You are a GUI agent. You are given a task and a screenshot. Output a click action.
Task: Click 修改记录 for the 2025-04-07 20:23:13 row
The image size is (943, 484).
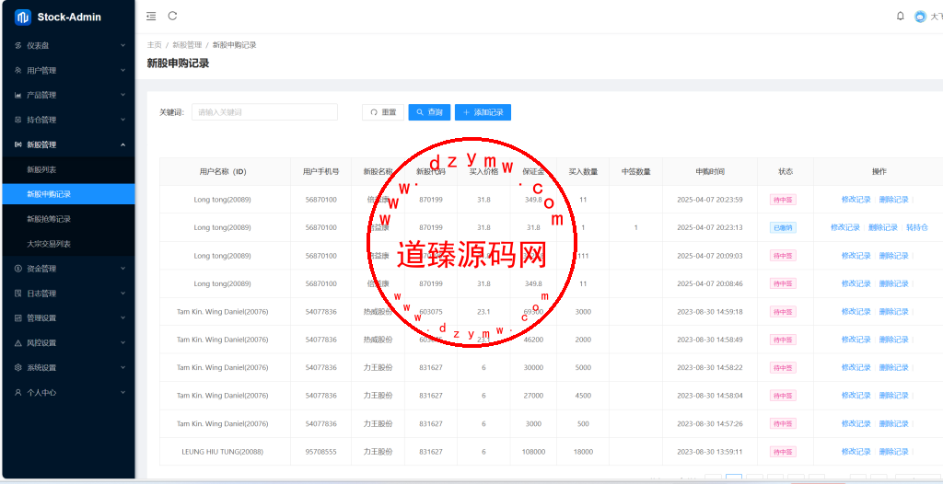click(x=845, y=227)
